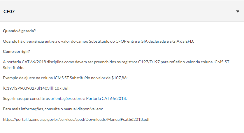Collapse the CF07 section using the arrow
The height and width of the screenshot is (133, 244).
click(238, 12)
